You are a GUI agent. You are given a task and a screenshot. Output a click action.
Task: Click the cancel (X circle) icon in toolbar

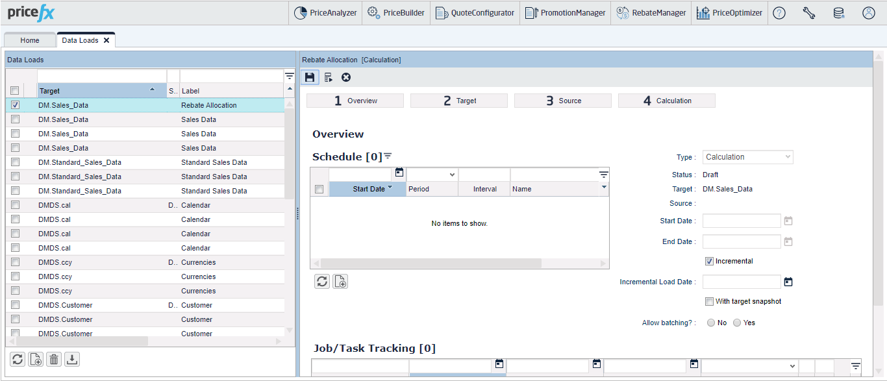346,77
